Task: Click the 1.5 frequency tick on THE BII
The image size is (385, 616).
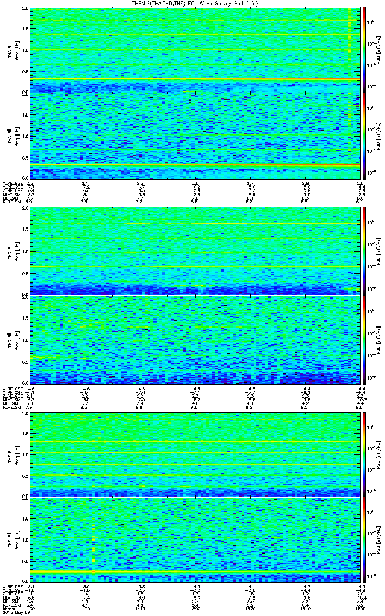Action: click(26, 519)
